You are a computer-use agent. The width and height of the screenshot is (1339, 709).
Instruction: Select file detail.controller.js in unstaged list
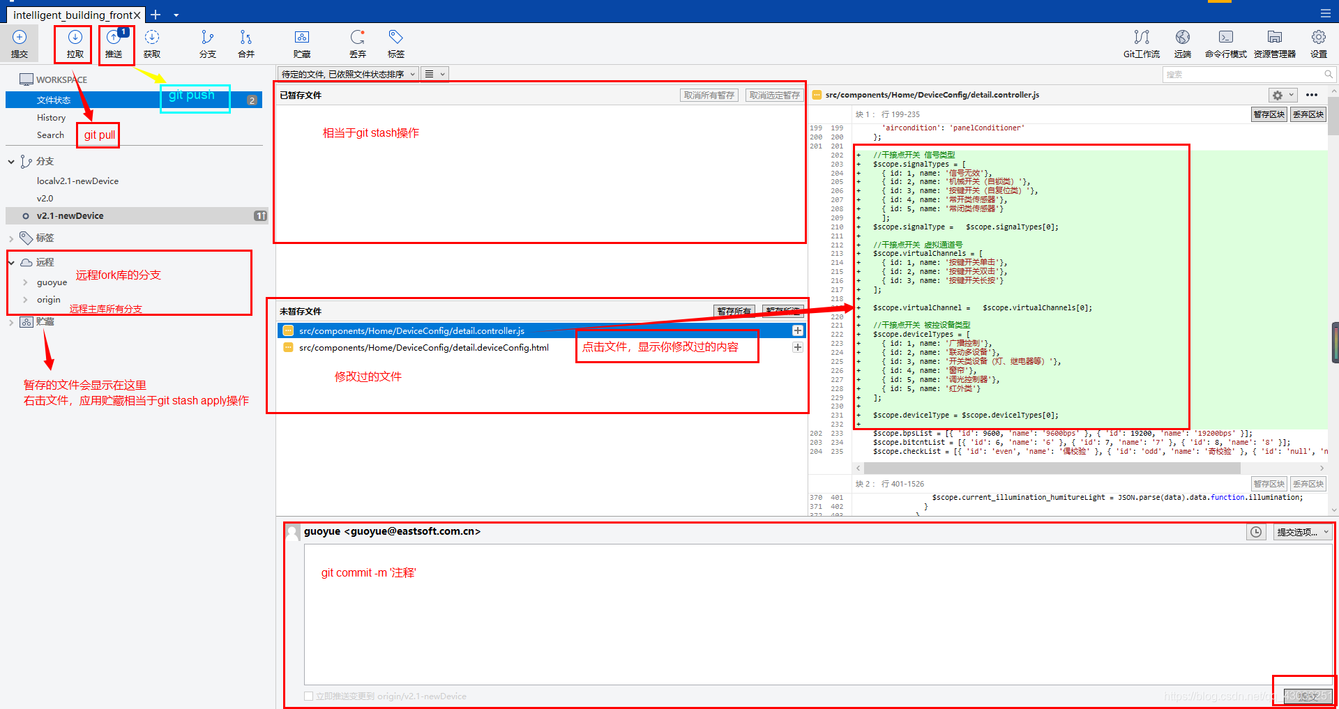pos(541,330)
